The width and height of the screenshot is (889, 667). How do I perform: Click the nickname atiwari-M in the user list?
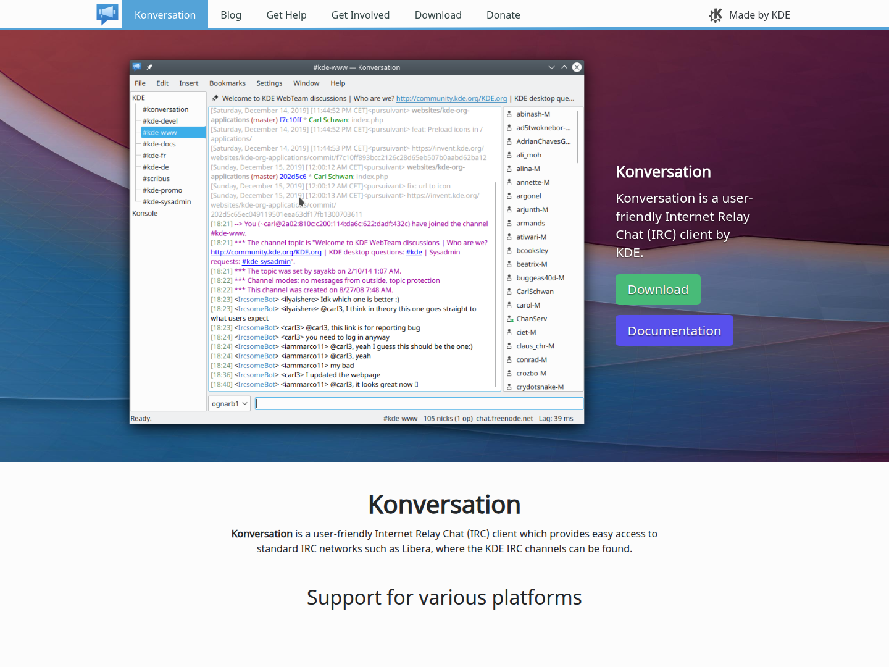[532, 237]
